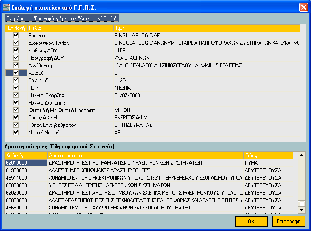
Task: Click the Κωδικός column header in activities
Action: tap(26, 155)
